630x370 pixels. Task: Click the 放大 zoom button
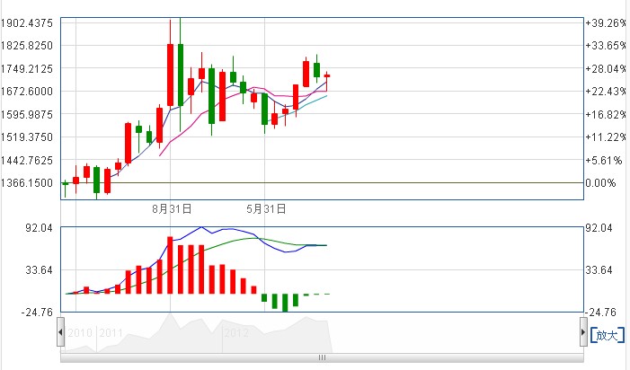(608, 335)
